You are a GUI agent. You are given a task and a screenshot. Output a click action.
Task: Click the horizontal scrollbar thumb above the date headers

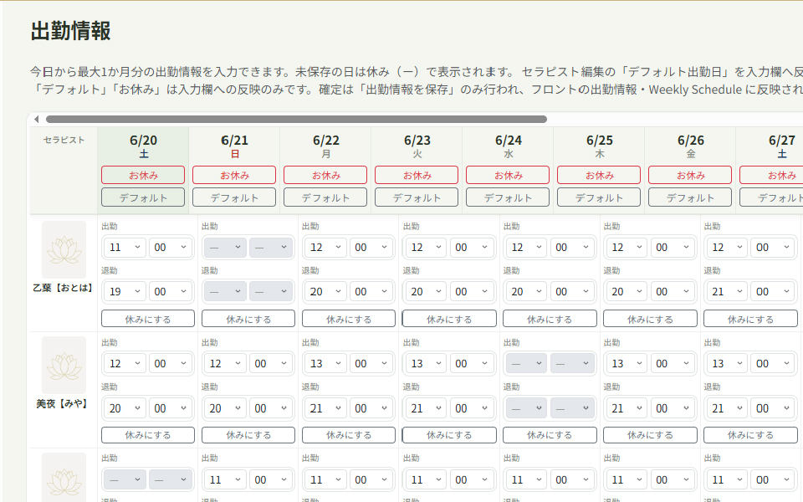point(296,120)
